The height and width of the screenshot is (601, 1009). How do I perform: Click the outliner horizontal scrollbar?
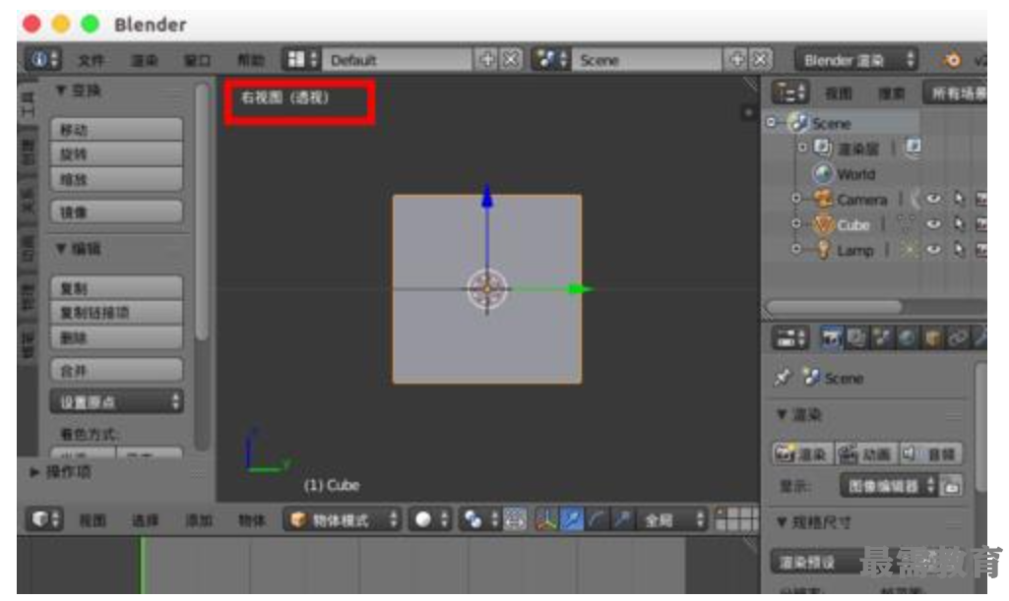pyautogui.click(x=834, y=307)
